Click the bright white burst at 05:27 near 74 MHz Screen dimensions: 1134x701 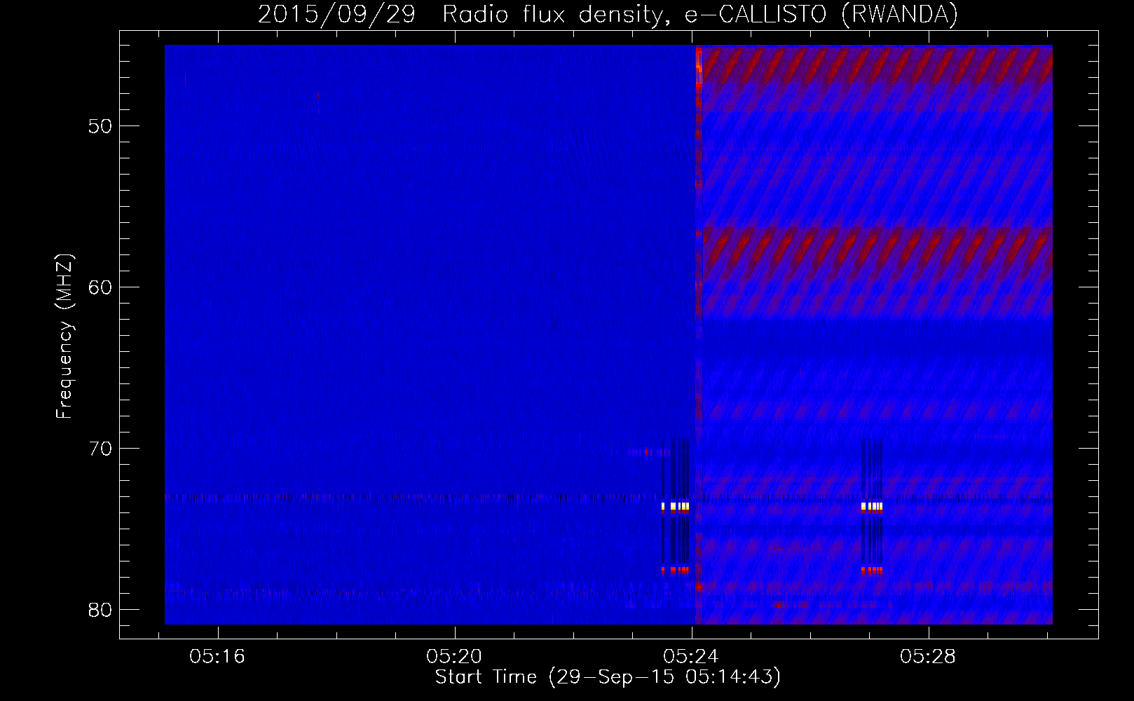pos(872,506)
